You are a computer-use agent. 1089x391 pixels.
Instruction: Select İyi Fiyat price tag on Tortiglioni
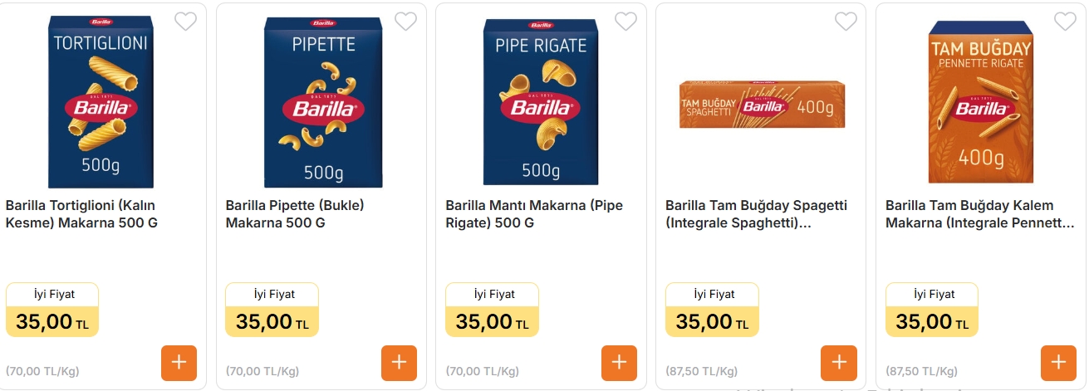[x=52, y=310]
